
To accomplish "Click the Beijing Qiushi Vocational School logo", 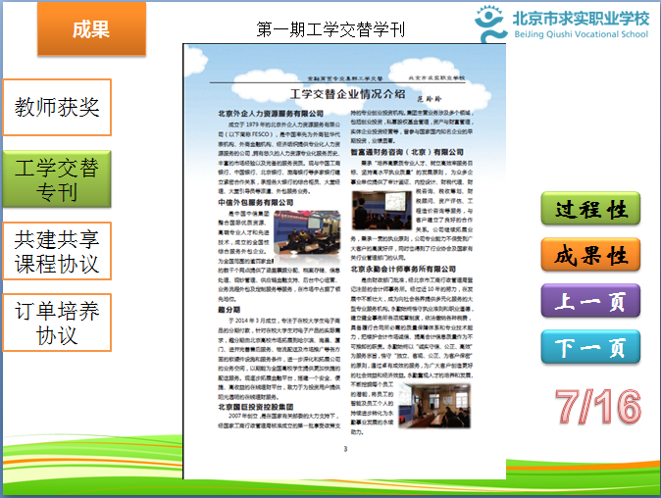I will [562, 24].
